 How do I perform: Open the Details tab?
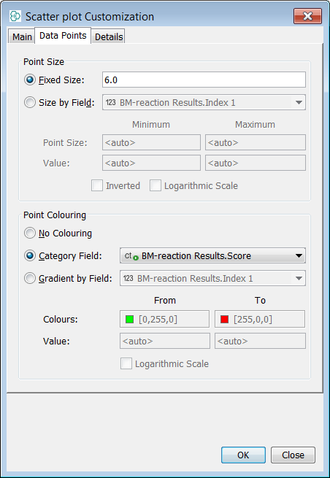click(x=109, y=37)
